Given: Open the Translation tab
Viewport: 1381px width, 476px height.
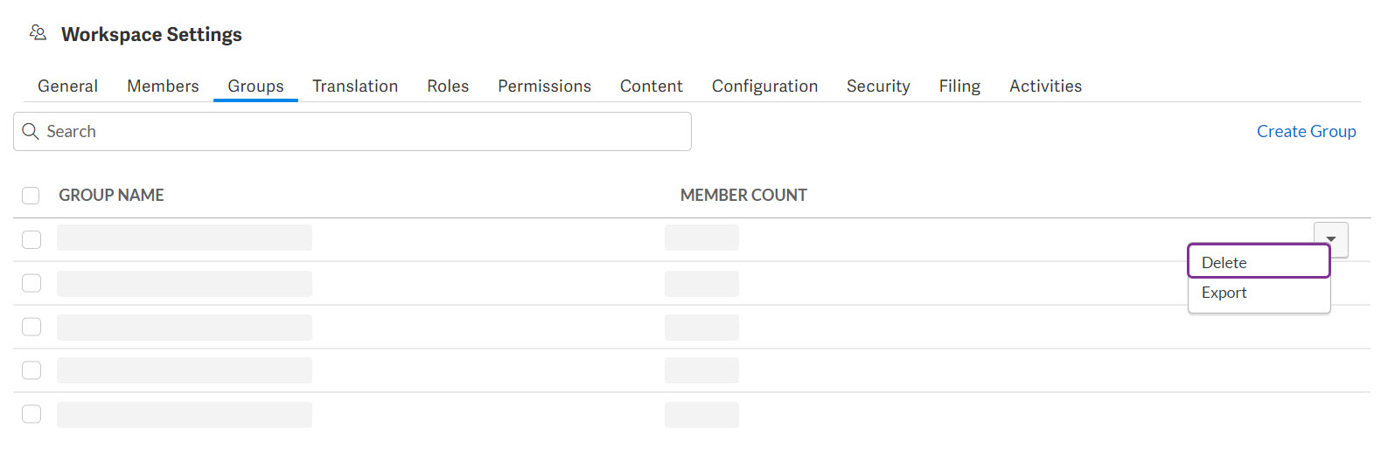Looking at the screenshot, I should [355, 86].
